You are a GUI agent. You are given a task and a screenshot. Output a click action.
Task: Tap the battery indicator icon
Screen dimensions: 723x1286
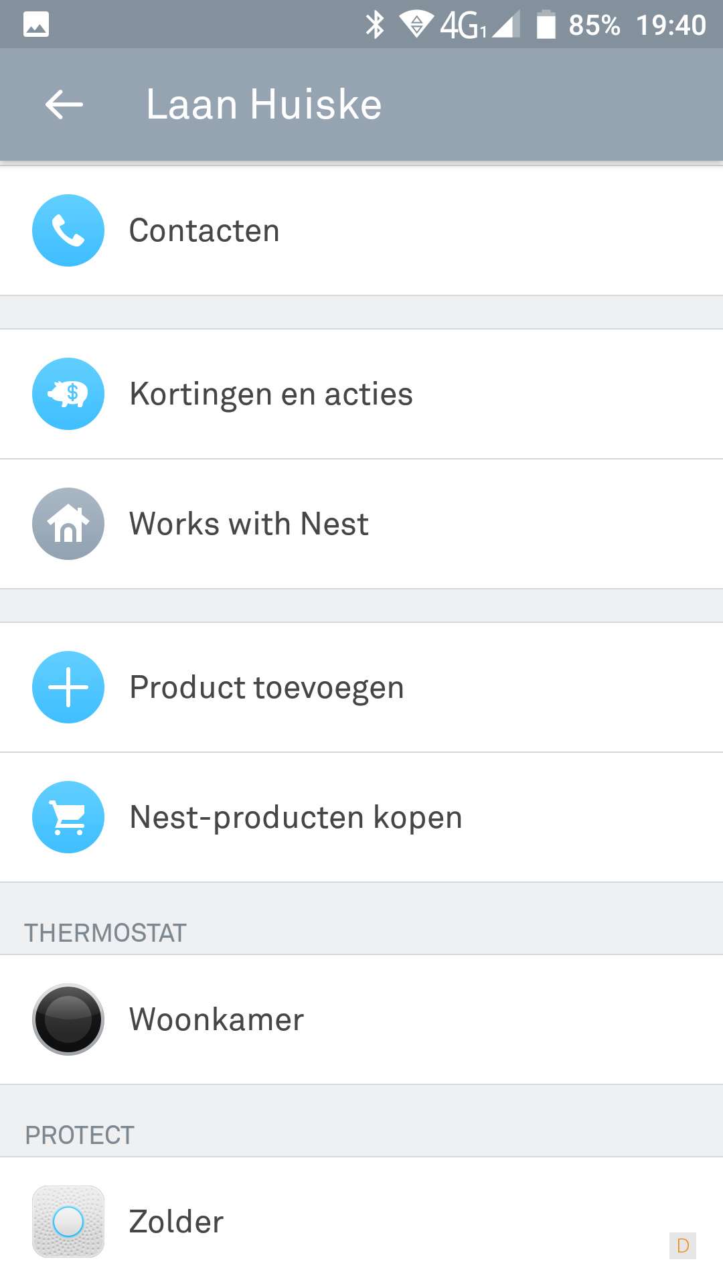point(546,25)
